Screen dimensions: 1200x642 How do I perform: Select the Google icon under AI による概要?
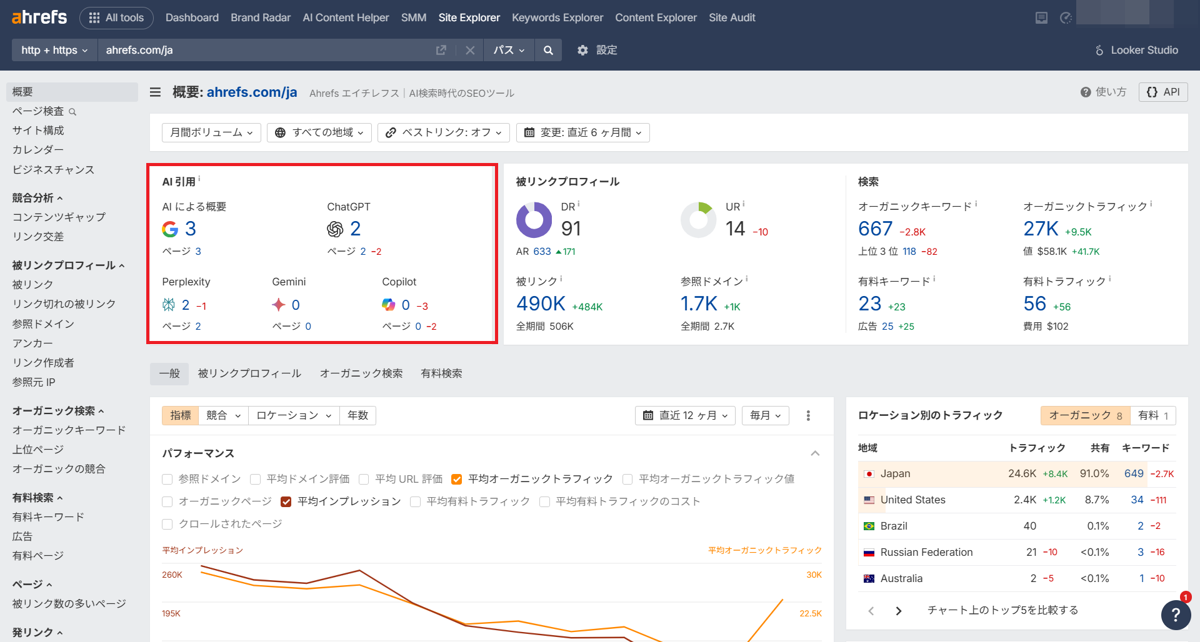[169, 229]
